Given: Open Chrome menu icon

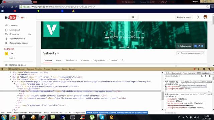Looking at the screenshot, I should 213,7.
